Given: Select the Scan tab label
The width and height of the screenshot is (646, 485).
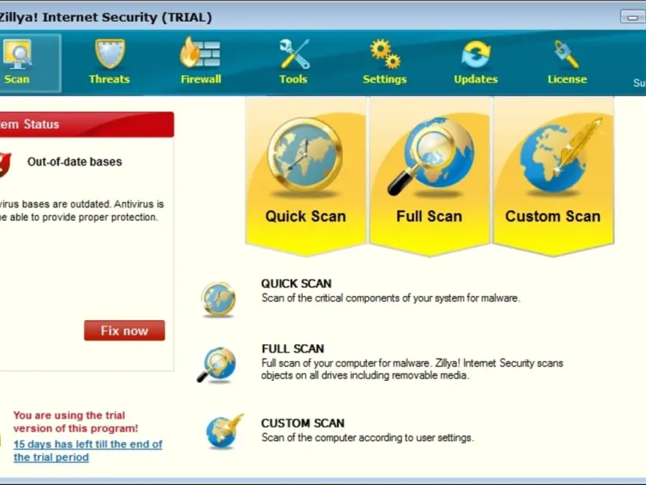Looking at the screenshot, I should [17, 78].
